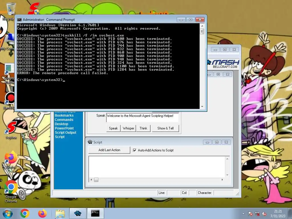Open Commands in the blue sidebar
Image resolution: width=292 pixels, height=219 pixels.
pyautogui.click(x=64, y=120)
